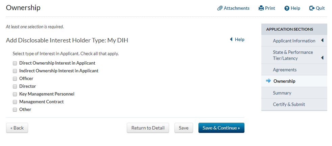Click the Help question mark icon
Screen dimensions: 332x146
click(x=287, y=8)
